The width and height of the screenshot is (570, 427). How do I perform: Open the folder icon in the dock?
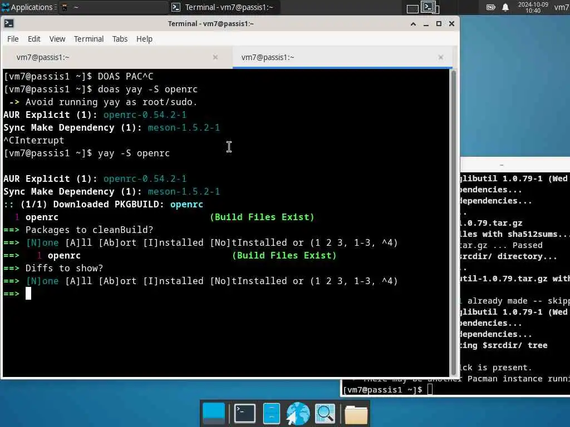pyautogui.click(x=356, y=414)
